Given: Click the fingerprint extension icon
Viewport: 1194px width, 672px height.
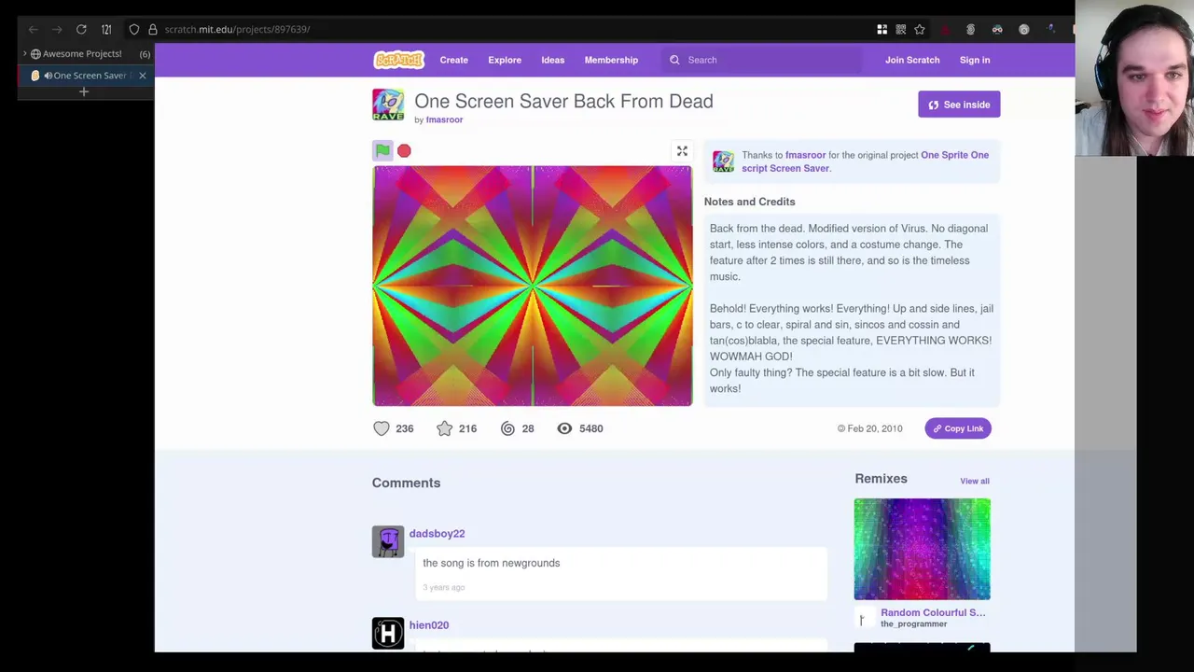Looking at the screenshot, I should [x=971, y=30].
